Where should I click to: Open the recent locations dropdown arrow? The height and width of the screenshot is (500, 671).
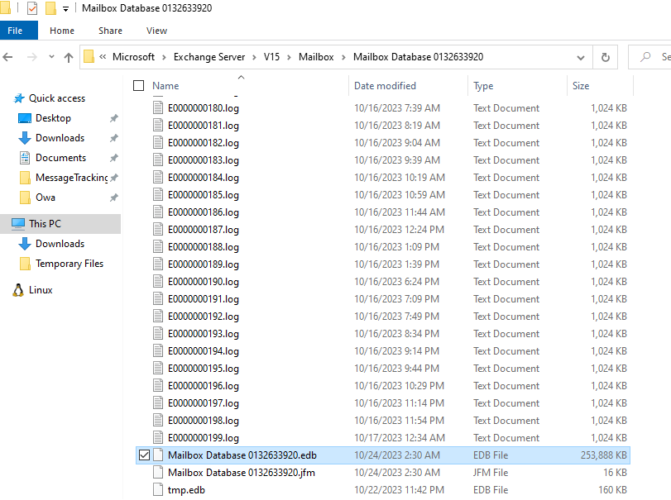click(51, 56)
